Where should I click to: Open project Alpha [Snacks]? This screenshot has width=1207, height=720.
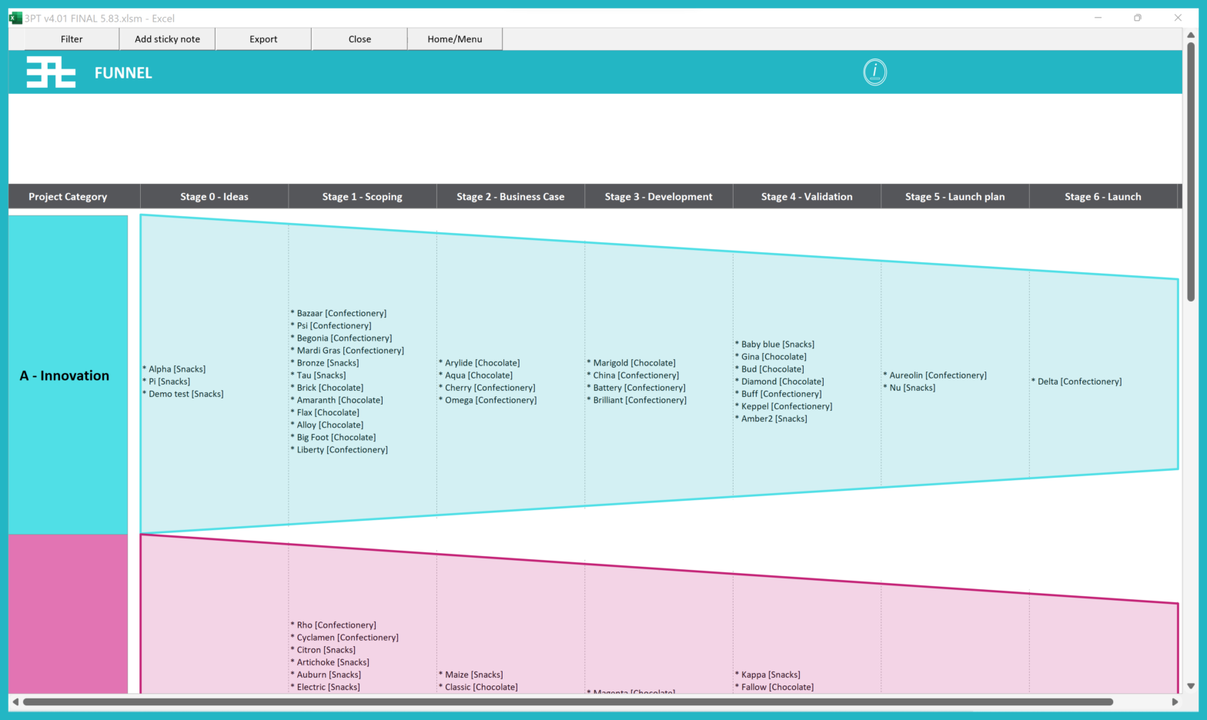point(174,369)
